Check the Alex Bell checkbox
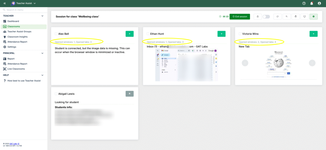This screenshot has width=326, height=150. coord(56,34)
